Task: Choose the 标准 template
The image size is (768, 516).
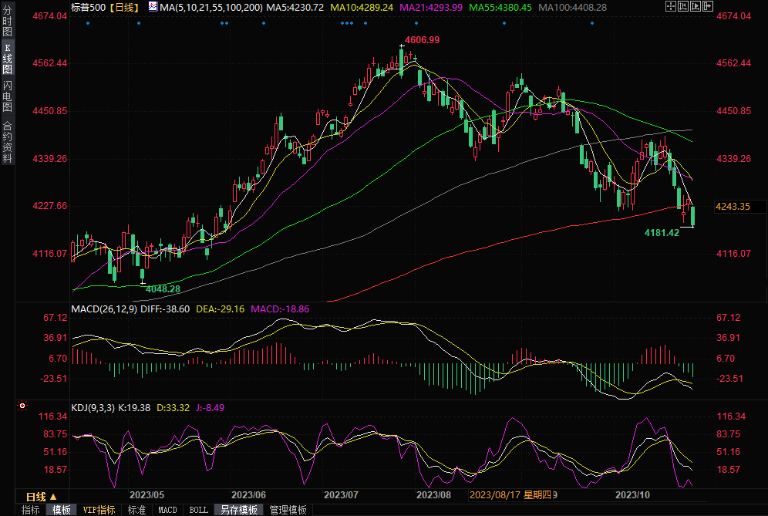Action: point(136,510)
